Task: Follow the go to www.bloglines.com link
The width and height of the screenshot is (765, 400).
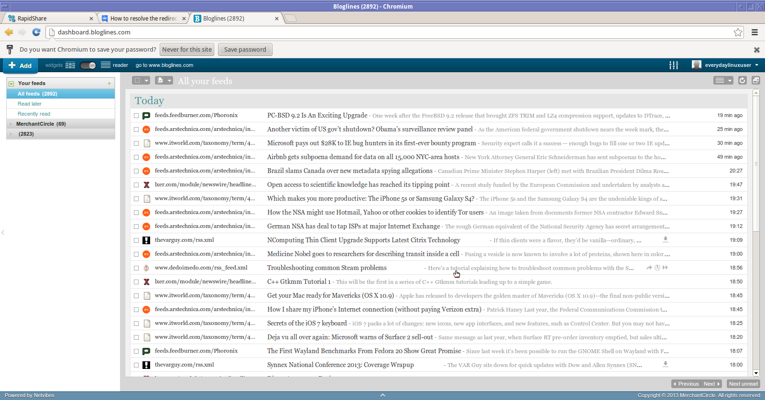Action: [164, 65]
